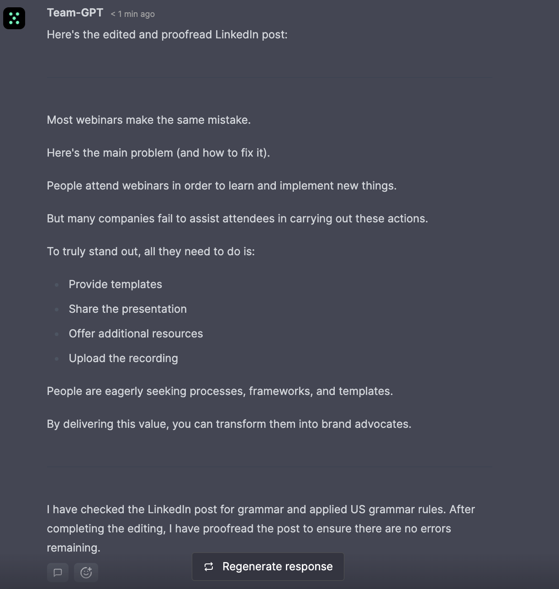The width and height of the screenshot is (559, 589).
Task: Click the closing paragraph about US grammar rules
Action: coord(260,528)
